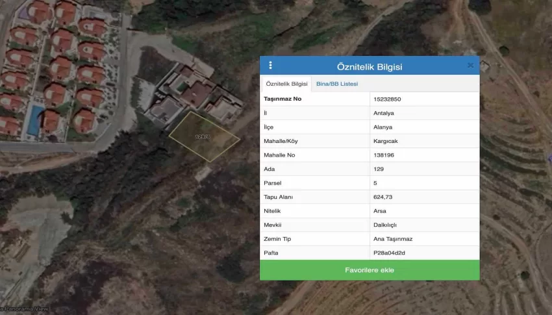
Task: Click the Mahalle No value 138196
Action: point(384,155)
